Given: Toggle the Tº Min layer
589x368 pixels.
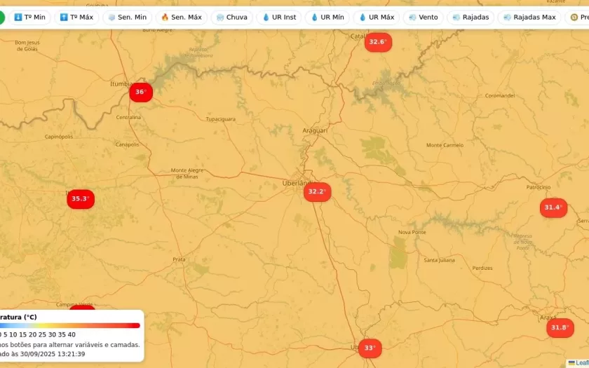Looking at the screenshot, I should tap(29, 17).
